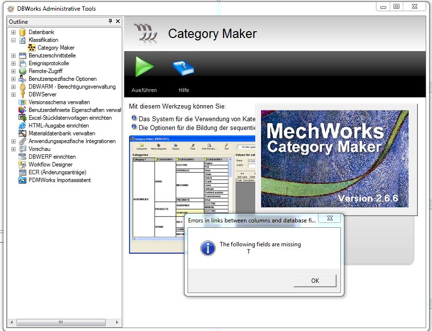Select the Datenbank cylinder icon
432x331 pixels.
coord(22,32)
